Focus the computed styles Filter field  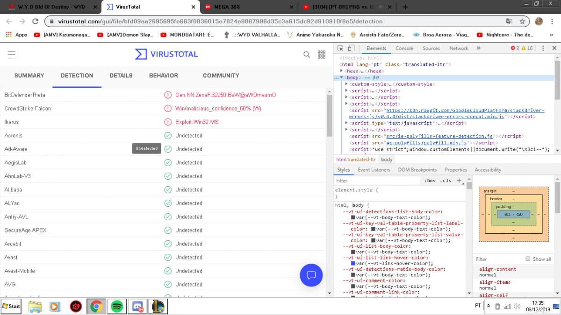click(498, 259)
